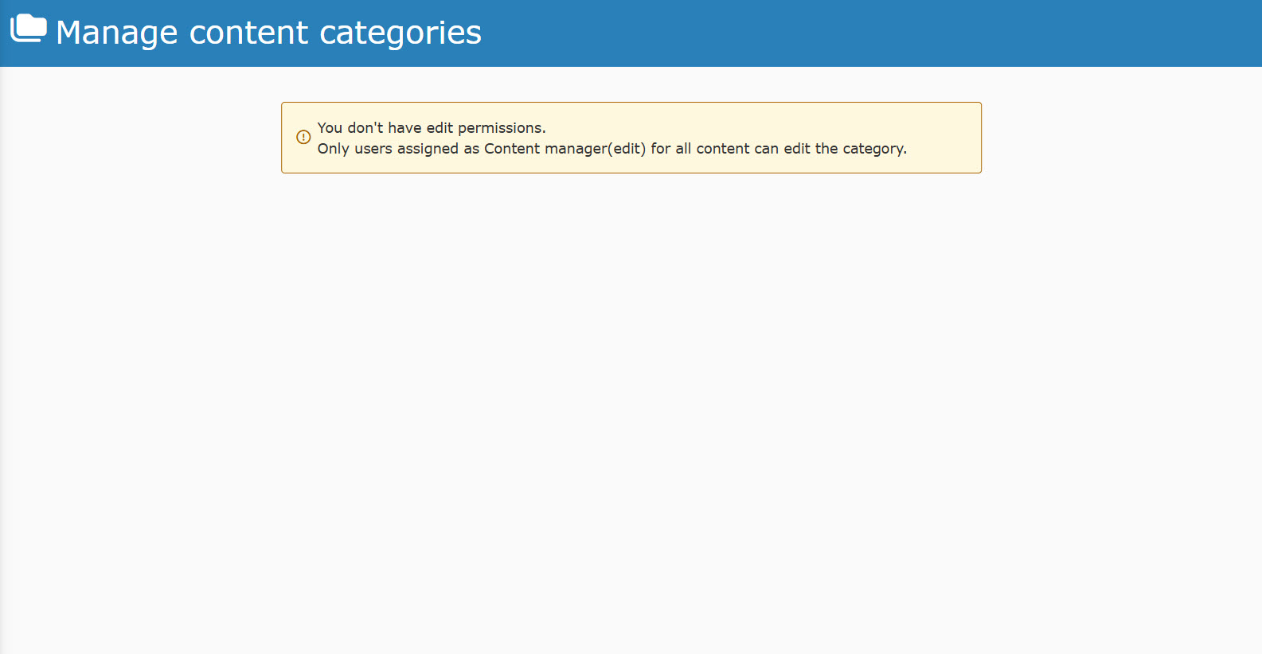This screenshot has height=654, width=1262.
Task: Click the "permissions" word in the warning
Action: [500, 128]
